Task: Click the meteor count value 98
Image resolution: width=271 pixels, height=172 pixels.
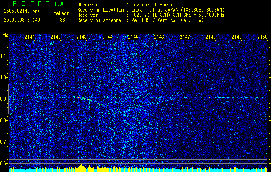Action: (x=62, y=20)
